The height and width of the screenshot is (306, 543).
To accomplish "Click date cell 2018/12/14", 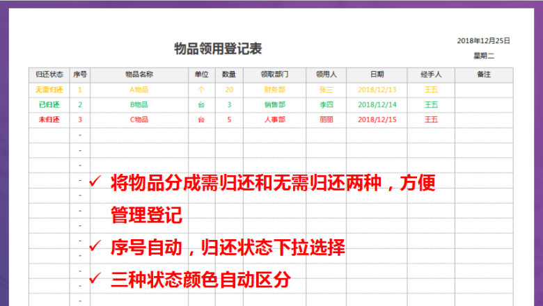I will [x=377, y=105].
